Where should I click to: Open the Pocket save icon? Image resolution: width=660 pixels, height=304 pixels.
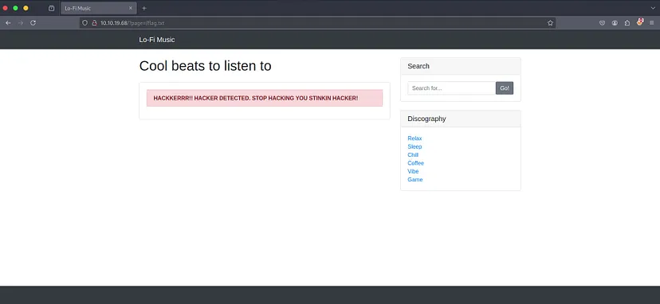pyautogui.click(x=603, y=23)
